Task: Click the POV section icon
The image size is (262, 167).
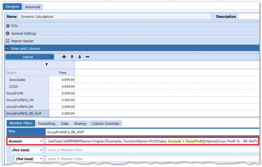Action: point(8,26)
